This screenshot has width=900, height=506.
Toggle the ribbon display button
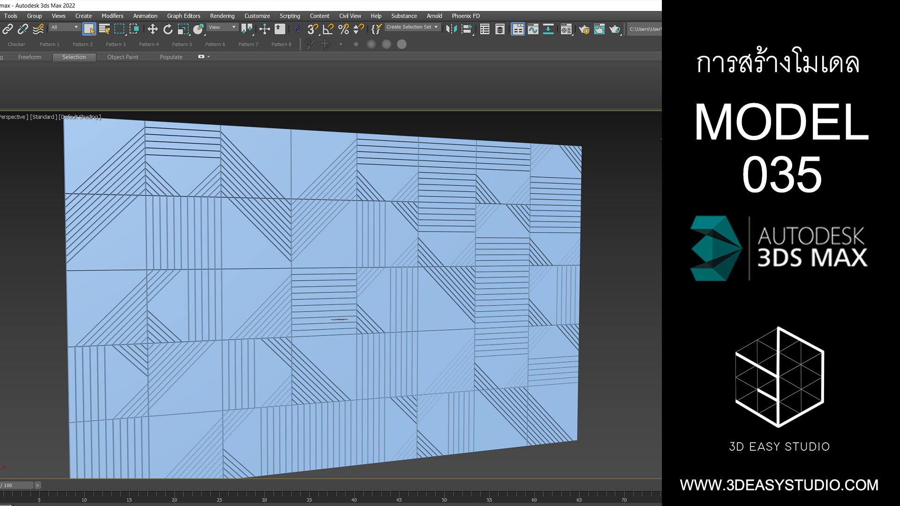pyautogui.click(x=517, y=30)
